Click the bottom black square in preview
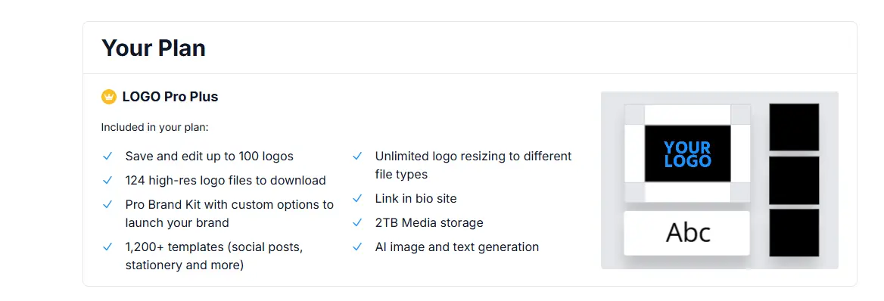Viewport: 884px width, 301px height. pos(794,233)
